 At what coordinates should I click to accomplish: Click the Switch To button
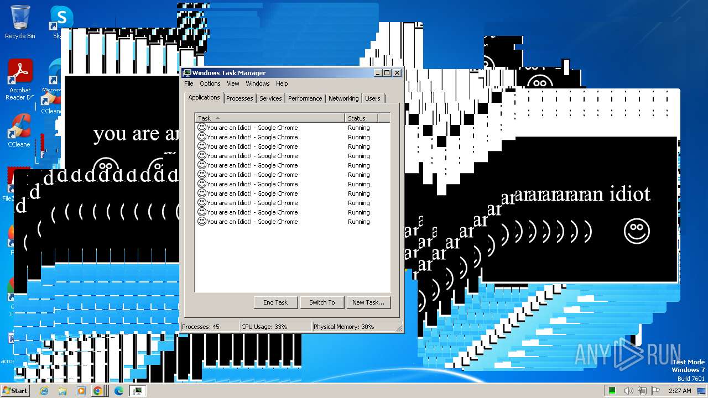click(322, 302)
